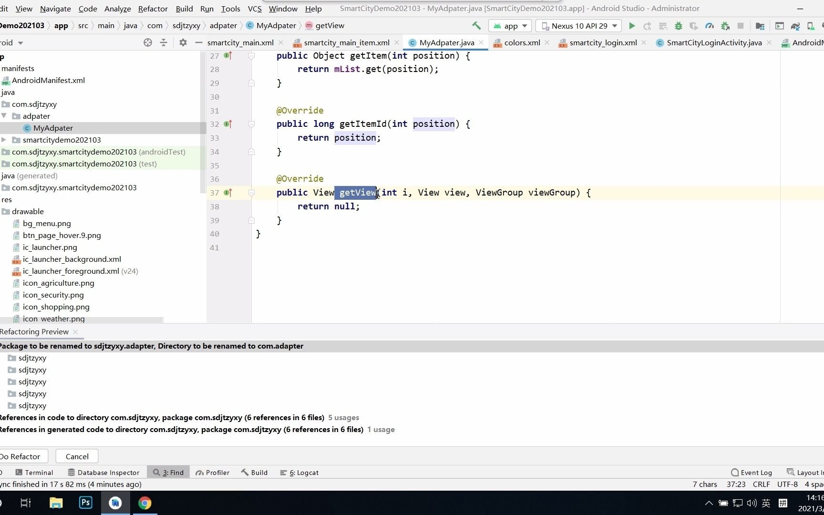The image size is (824, 515).
Task: Open Photoshop from the taskbar
Action: (x=85, y=503)
